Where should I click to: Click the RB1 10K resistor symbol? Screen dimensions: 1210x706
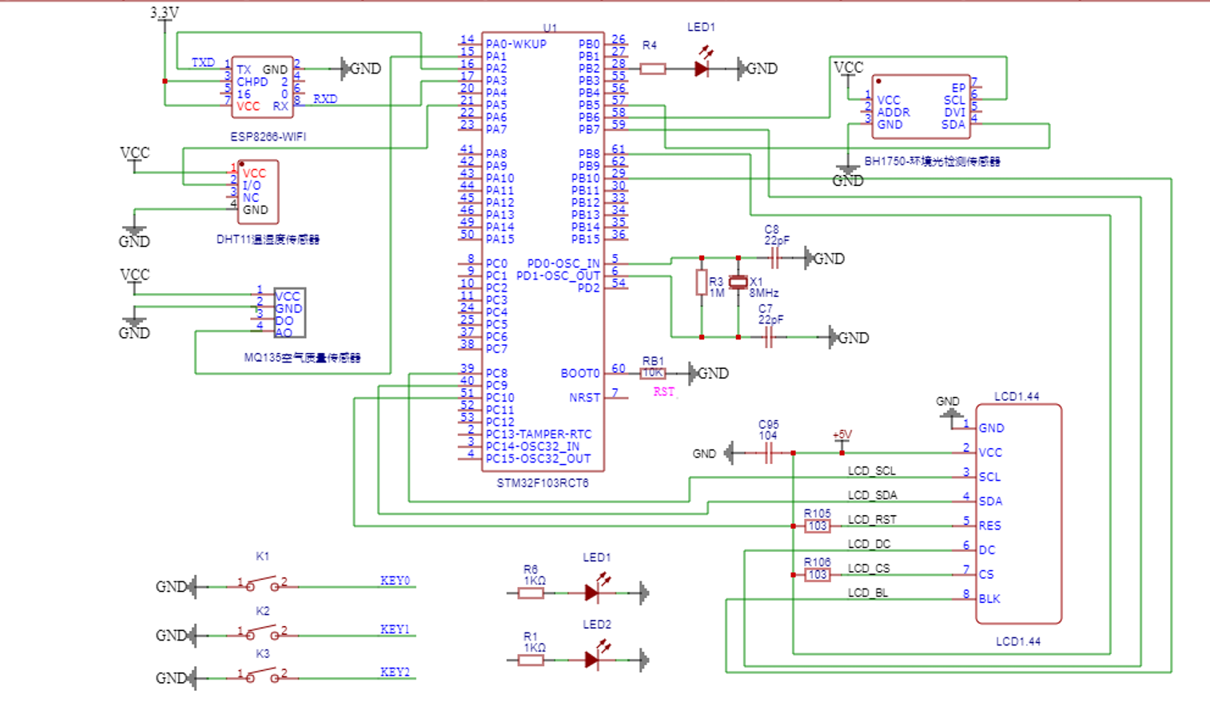point(653,373)
